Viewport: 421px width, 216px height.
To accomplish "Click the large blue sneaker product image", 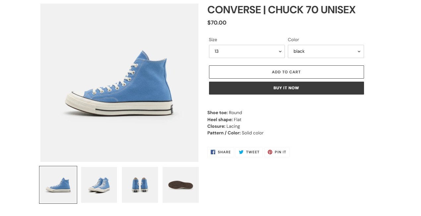I will [x=119, y=83].
